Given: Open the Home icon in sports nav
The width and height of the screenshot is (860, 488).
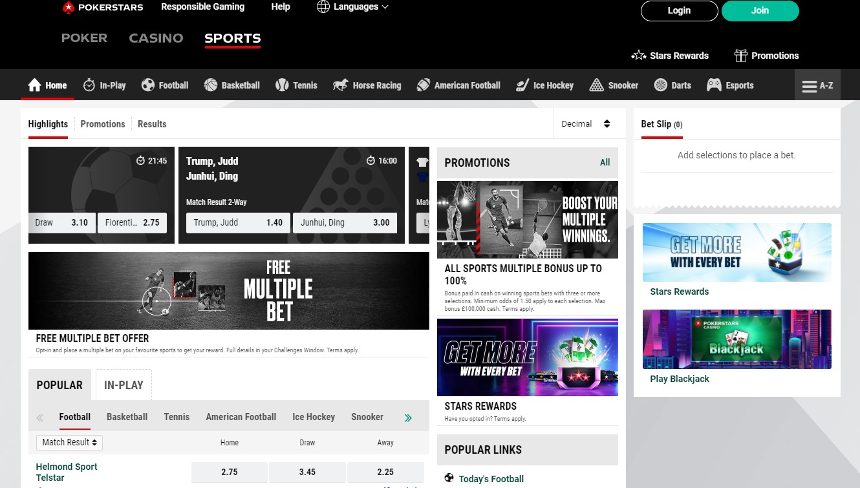Looking at the screenshot, I should tap(34, 85).
